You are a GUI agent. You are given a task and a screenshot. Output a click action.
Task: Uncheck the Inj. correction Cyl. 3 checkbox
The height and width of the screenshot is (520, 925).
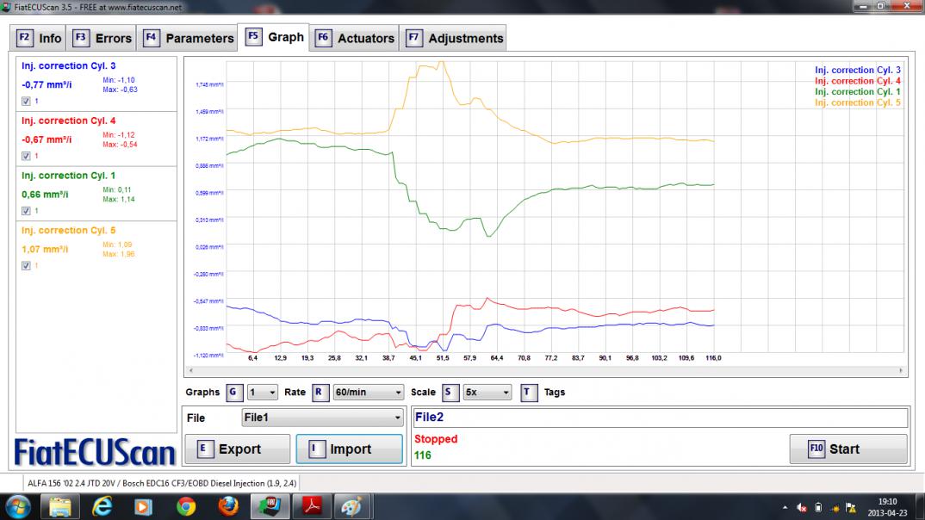click(x=26, y=101)
